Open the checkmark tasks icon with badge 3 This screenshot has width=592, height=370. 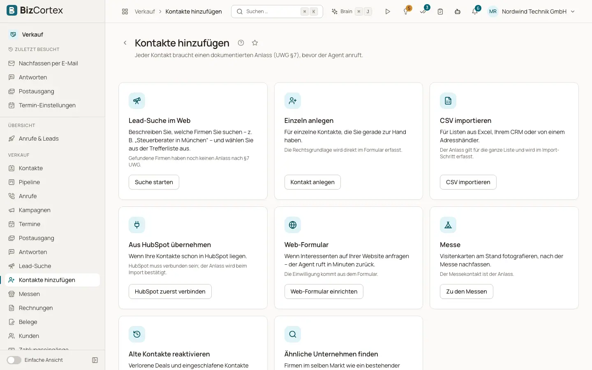(x=423, y=11)
